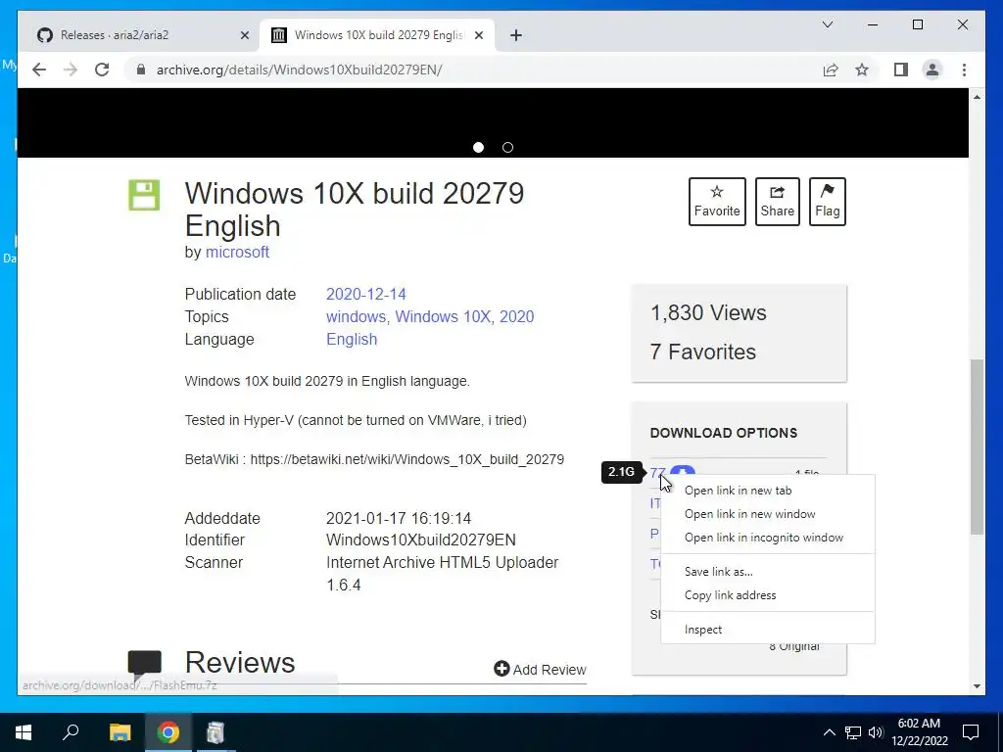Screen dimensions: 1003x752
Task: Expand the tab search chevron
Action: (x=827, y=24)
